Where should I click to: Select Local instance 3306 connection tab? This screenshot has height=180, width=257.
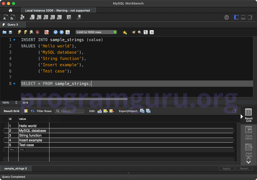tap(58, 11)
